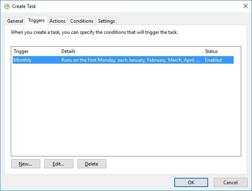
Task: Select the Triggers tab
Action: [36, 20]
